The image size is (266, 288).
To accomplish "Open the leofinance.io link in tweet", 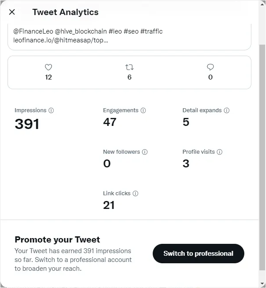I will click(61, 40).
